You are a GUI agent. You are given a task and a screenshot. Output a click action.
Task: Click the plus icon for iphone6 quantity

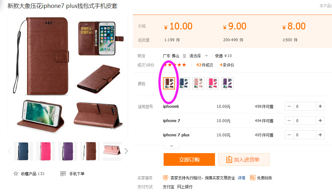(x=320, y=106)
